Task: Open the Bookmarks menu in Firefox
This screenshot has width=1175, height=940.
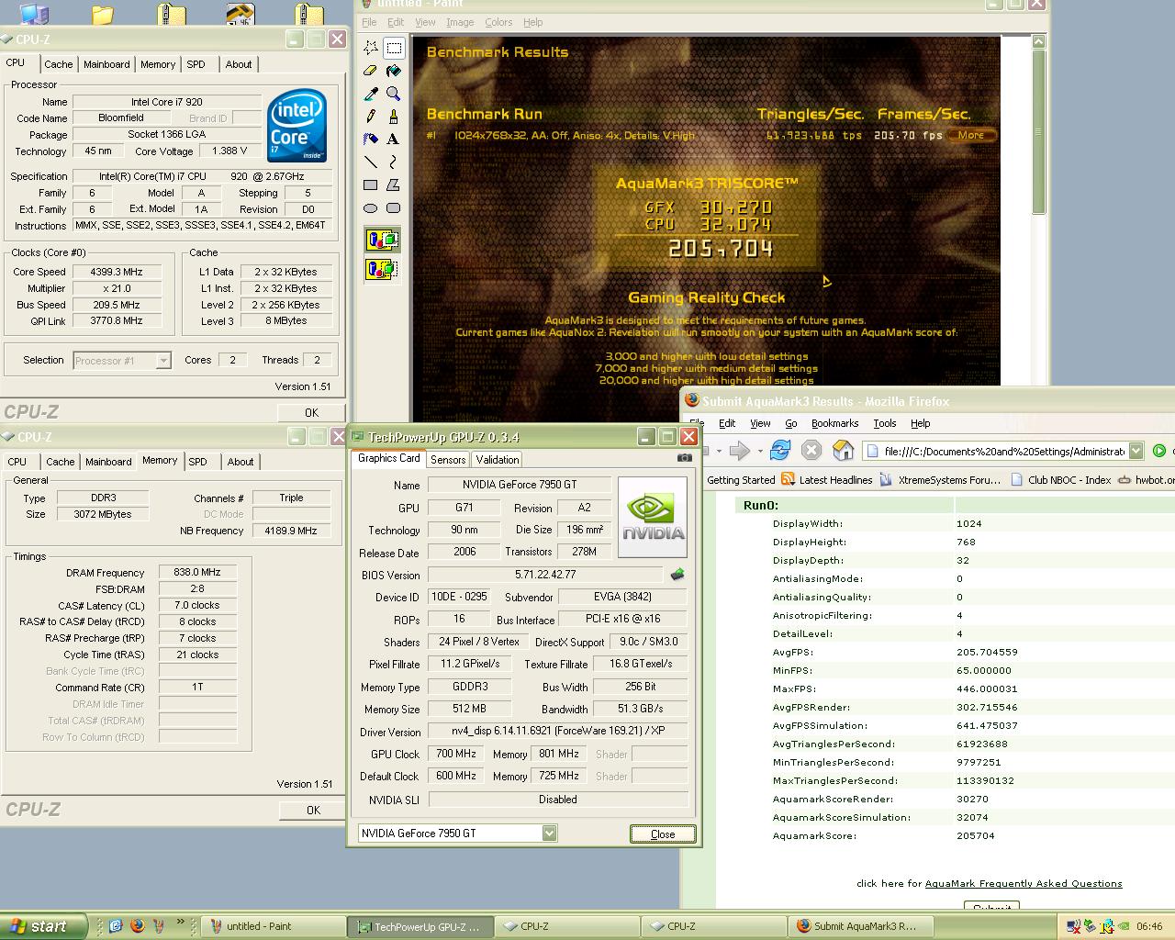Action: click(834, 423)
